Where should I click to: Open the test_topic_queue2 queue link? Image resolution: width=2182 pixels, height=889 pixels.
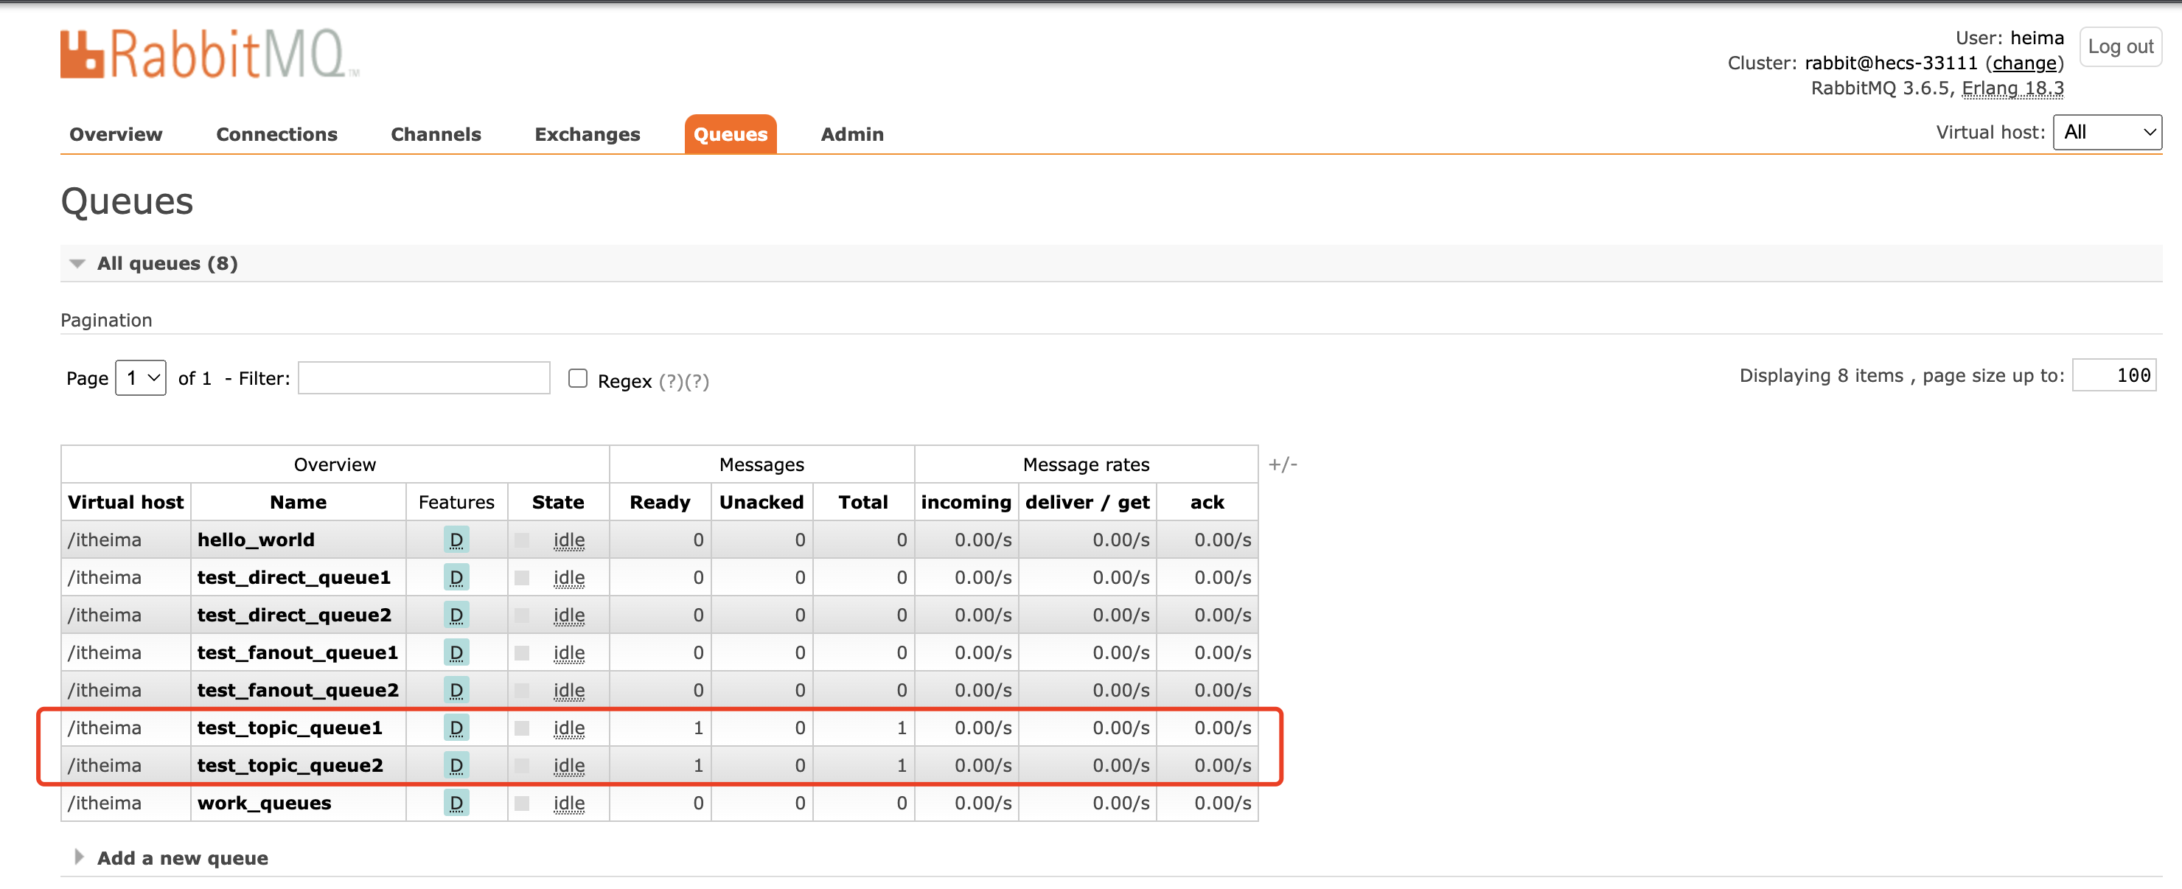(x=290, y=765)
